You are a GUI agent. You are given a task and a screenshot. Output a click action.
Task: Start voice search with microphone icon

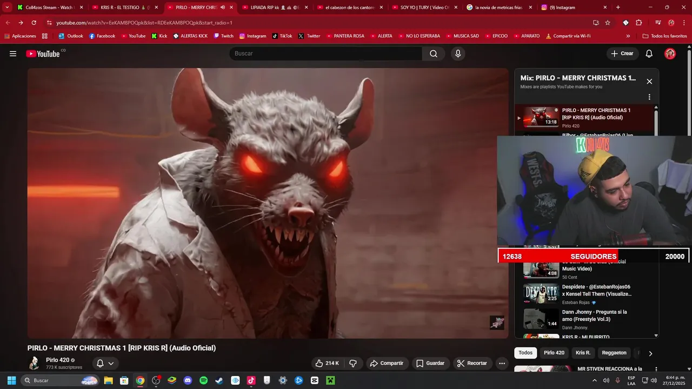[458, 53]
